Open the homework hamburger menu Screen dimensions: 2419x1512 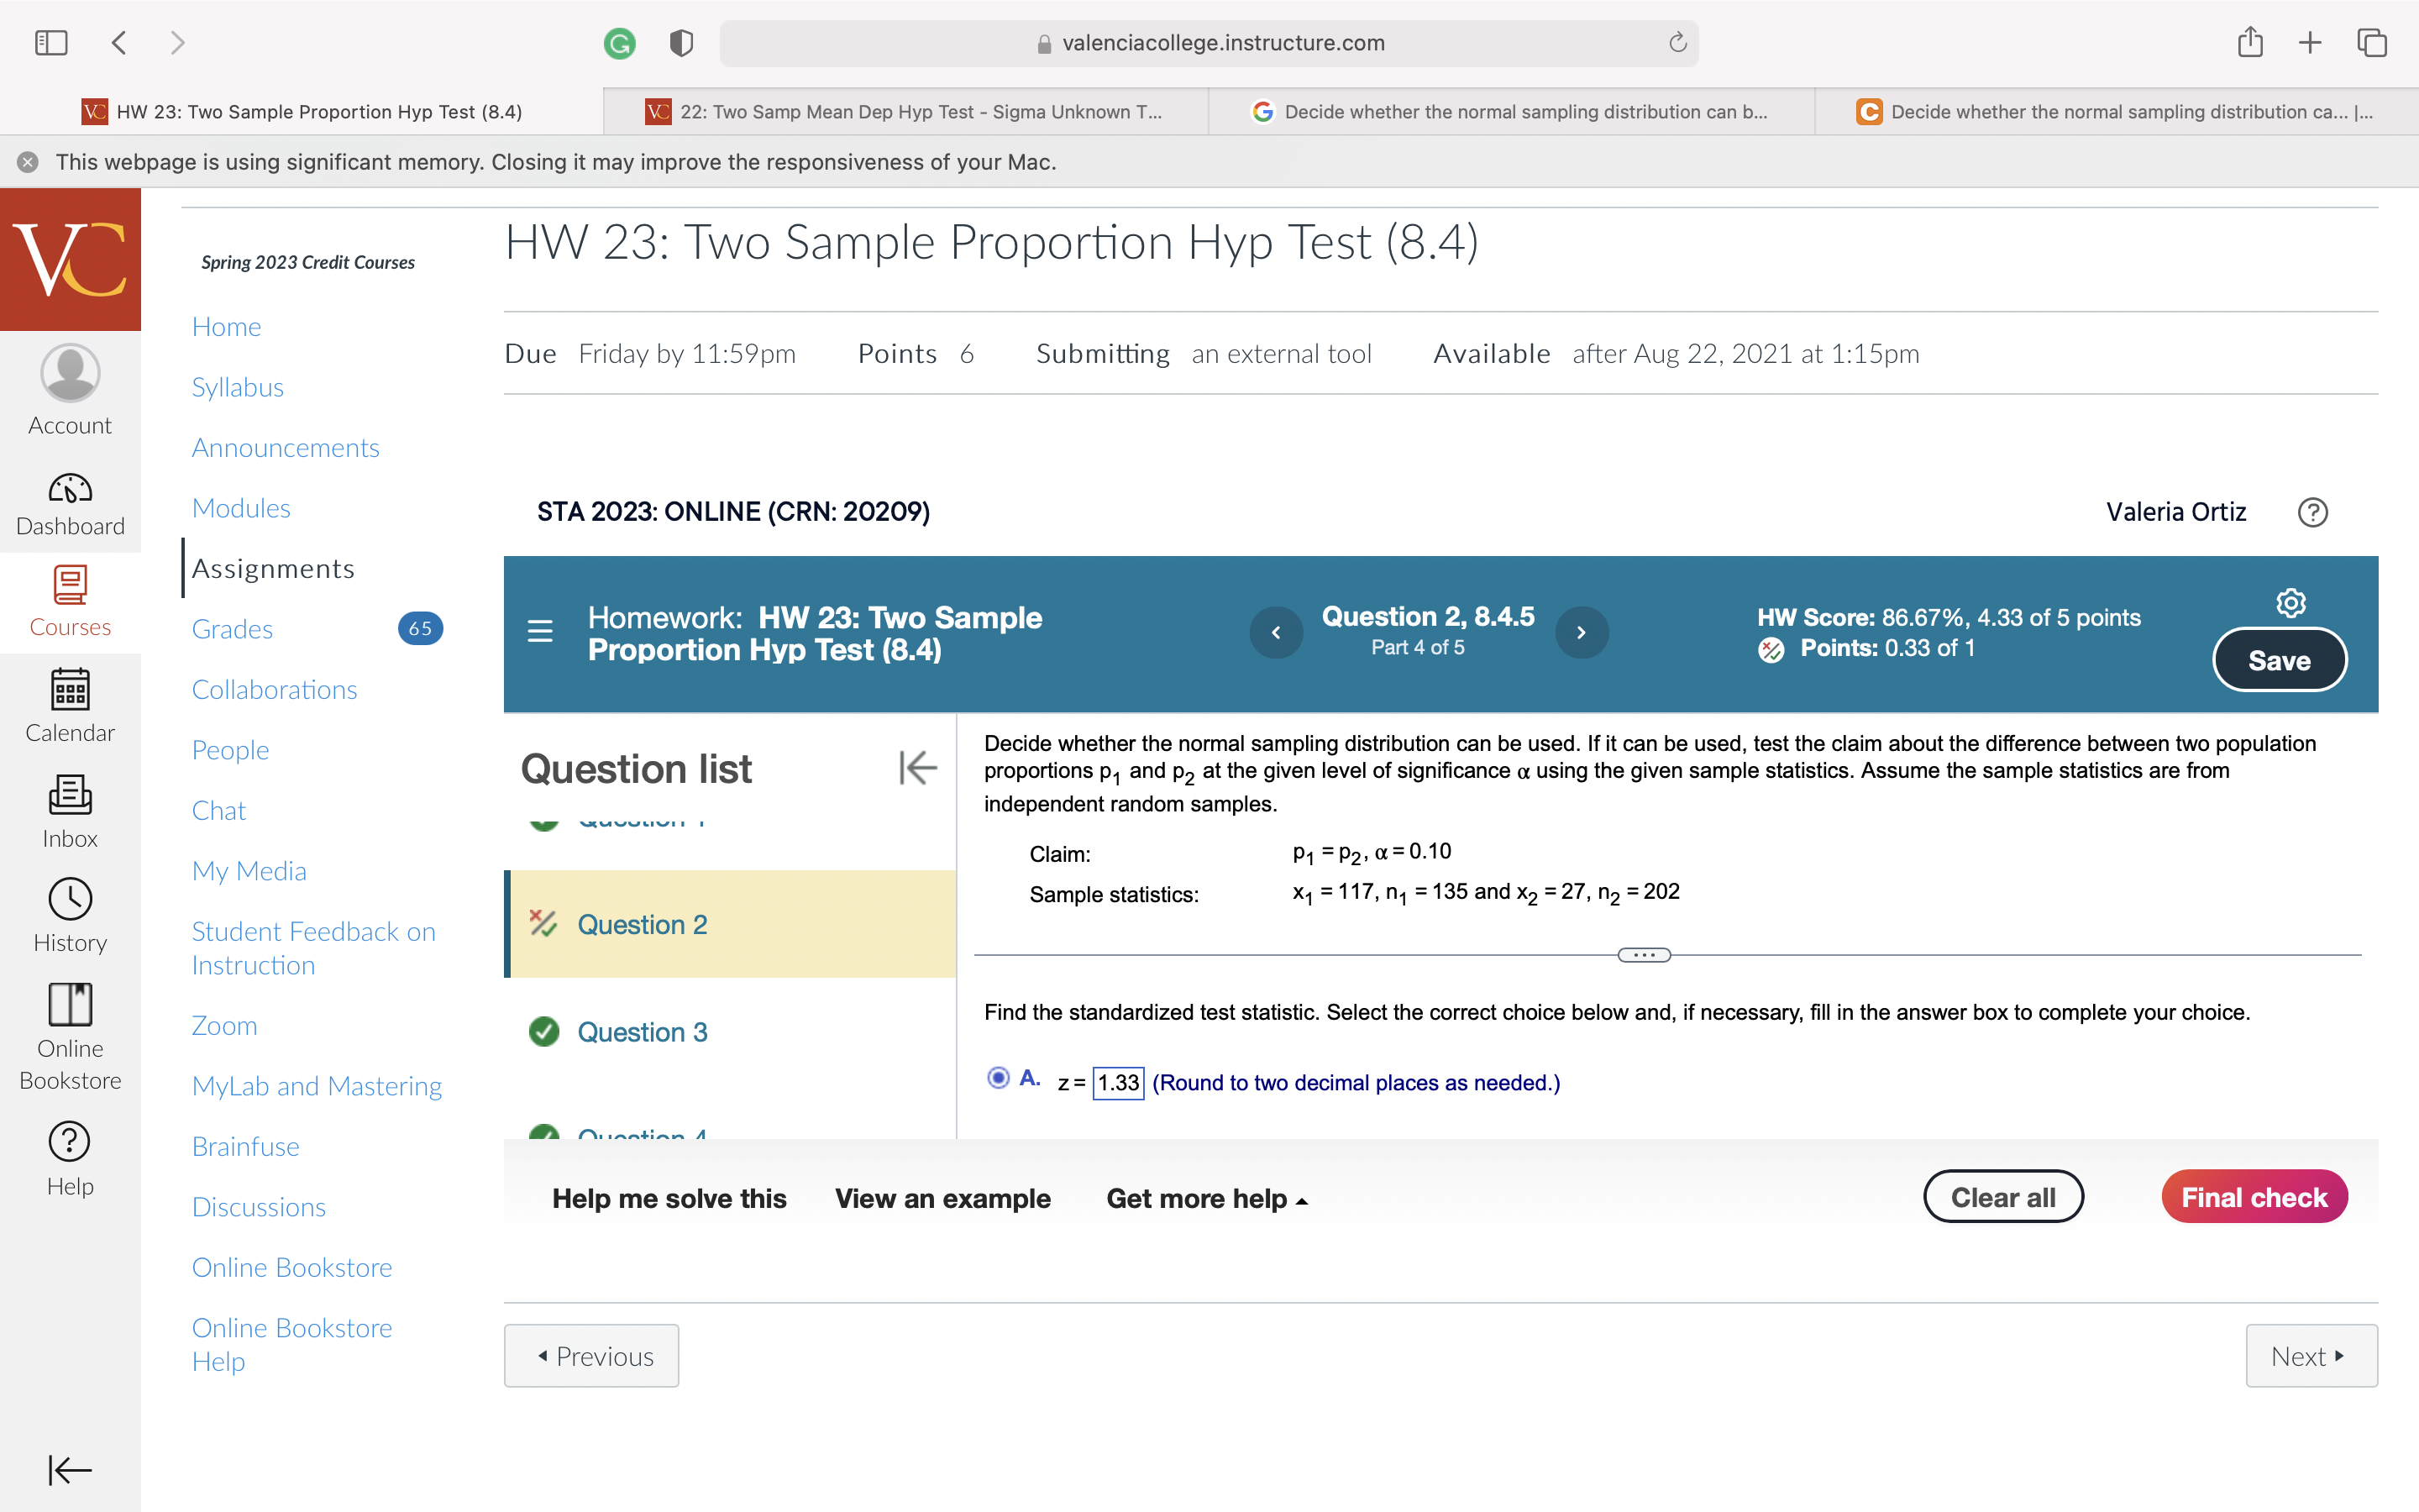click(x=540, y=632)
